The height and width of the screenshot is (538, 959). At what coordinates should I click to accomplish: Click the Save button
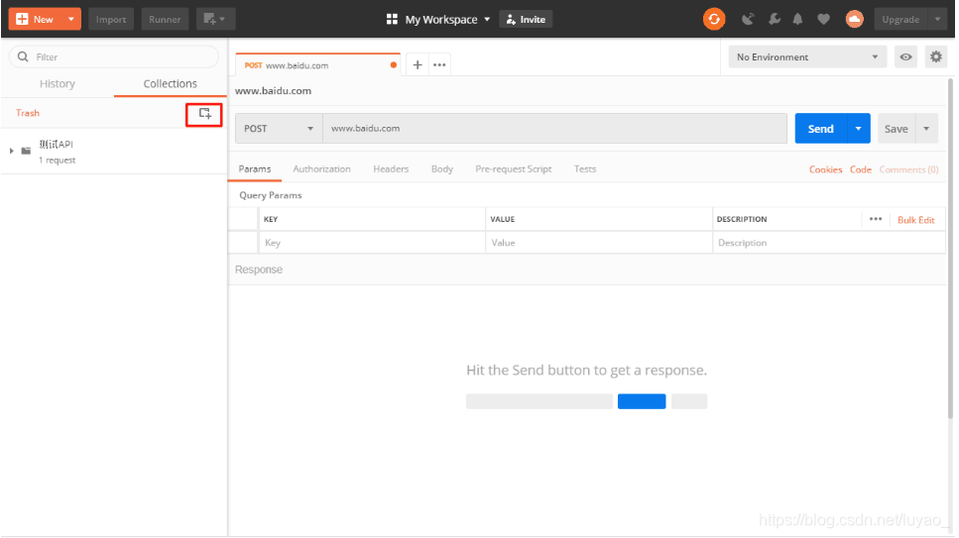pos(896,129)
